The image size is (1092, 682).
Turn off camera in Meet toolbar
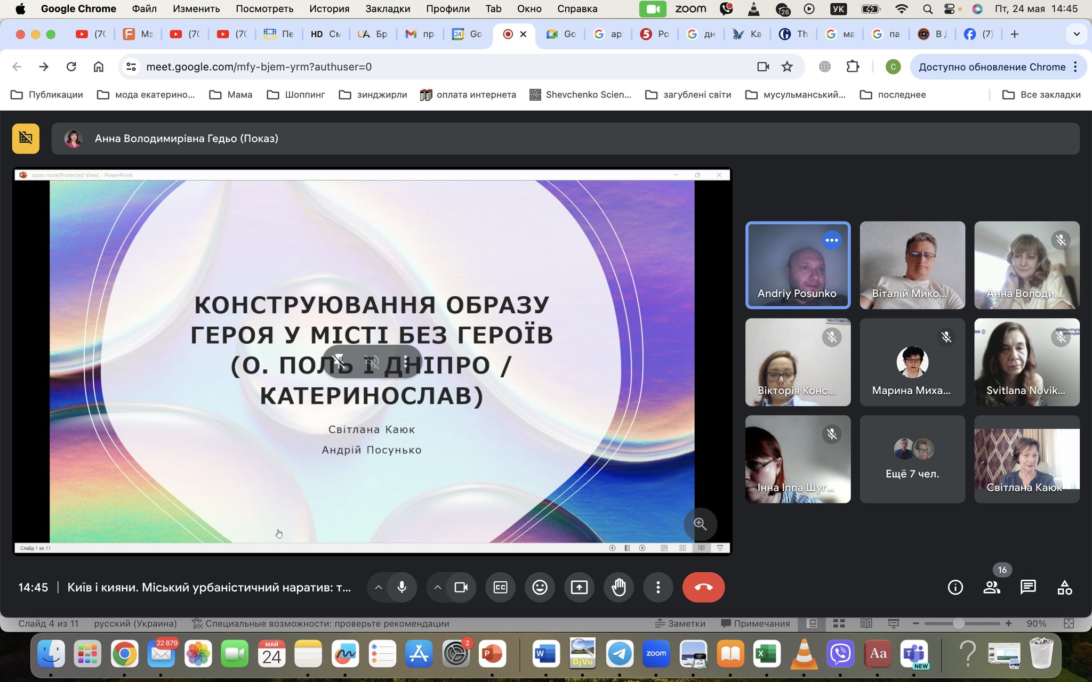point(461,587)
